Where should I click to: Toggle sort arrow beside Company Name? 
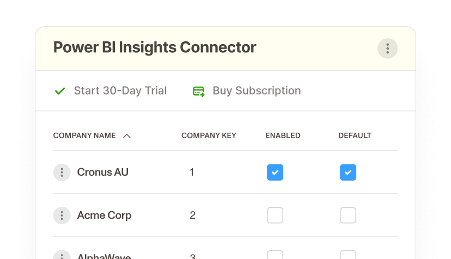[x=127, y=135]
